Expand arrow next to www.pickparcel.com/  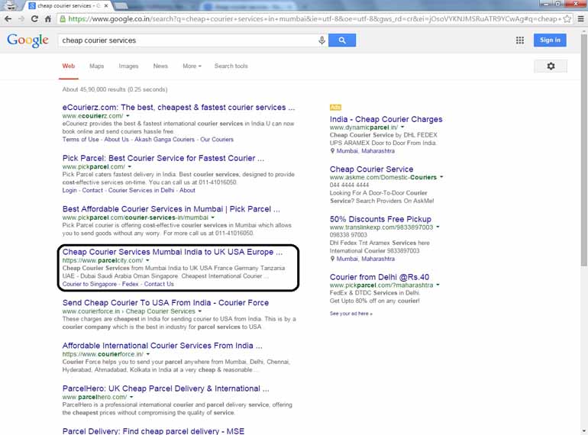130,166
